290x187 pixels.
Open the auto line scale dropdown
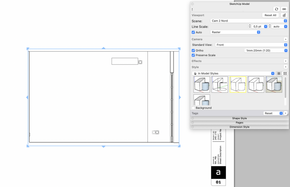285,26
